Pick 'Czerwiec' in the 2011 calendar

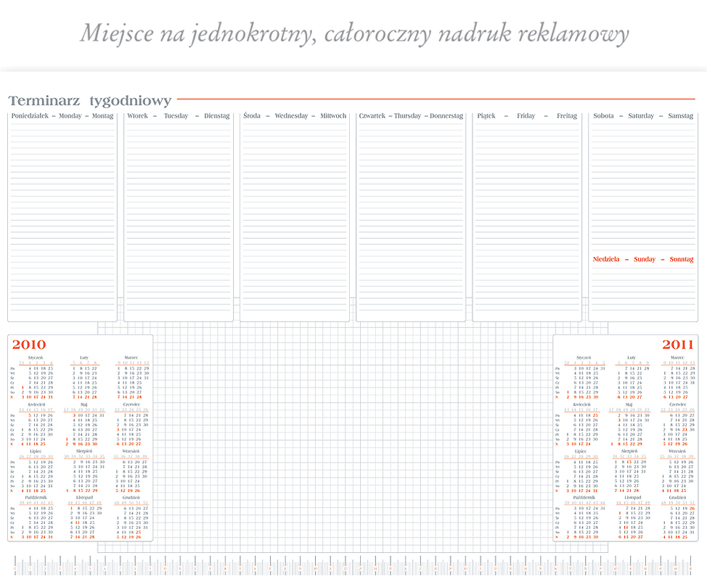pos(678,404)
